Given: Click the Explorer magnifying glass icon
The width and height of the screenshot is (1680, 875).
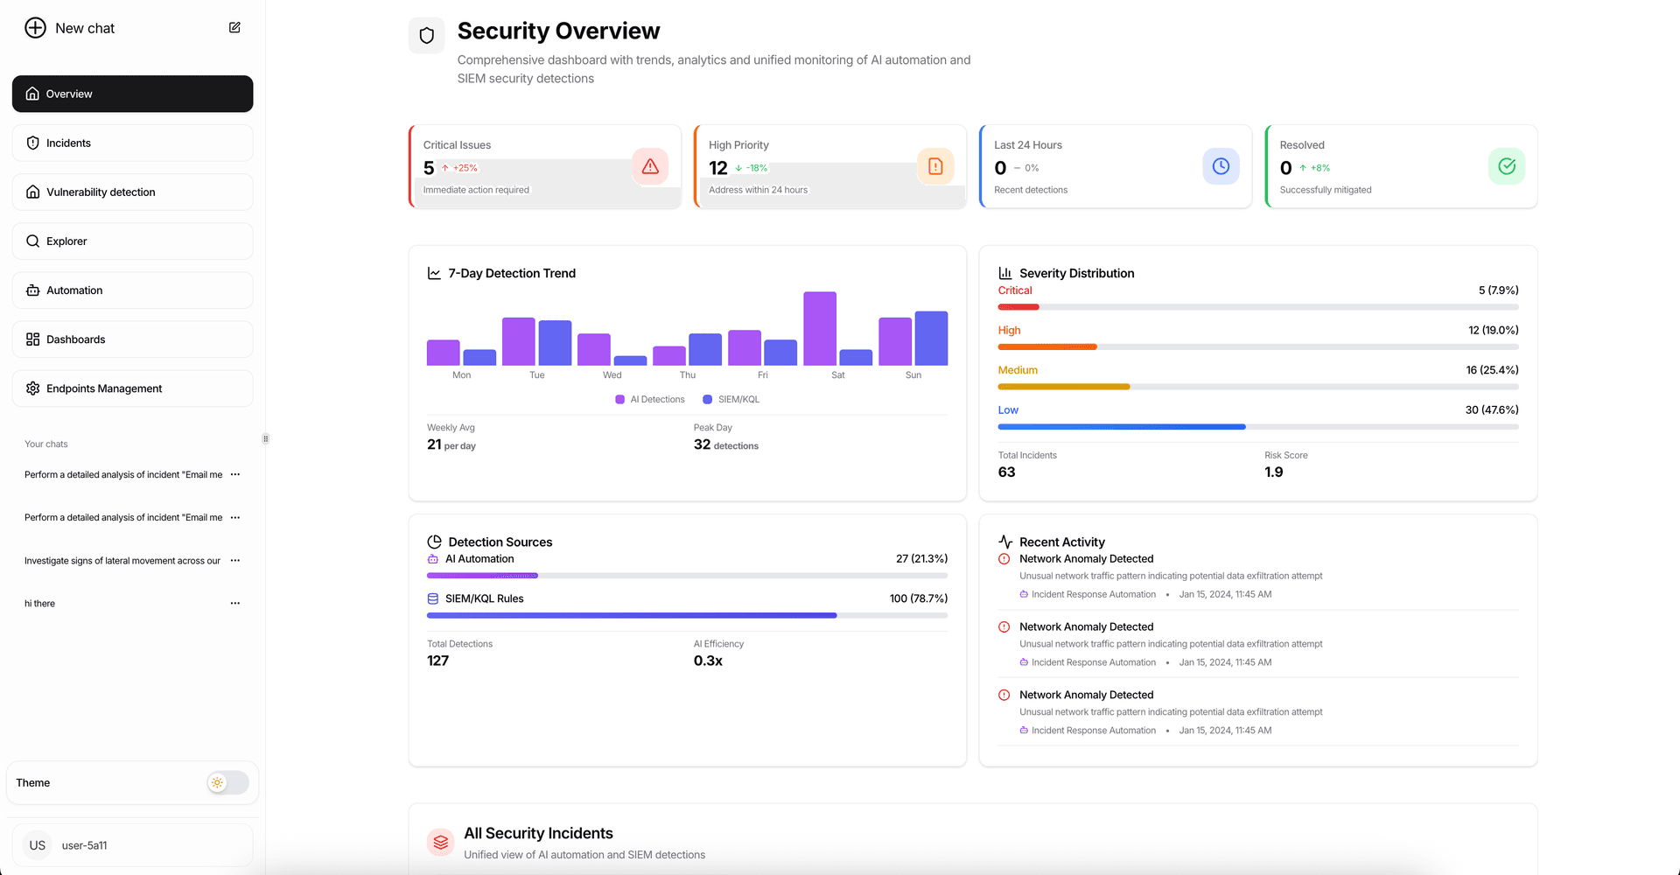Looking at the screenshot, I should coord(32,241).
